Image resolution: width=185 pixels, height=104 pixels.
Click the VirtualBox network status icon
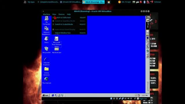pyautogui.click(x=123, y=99)
